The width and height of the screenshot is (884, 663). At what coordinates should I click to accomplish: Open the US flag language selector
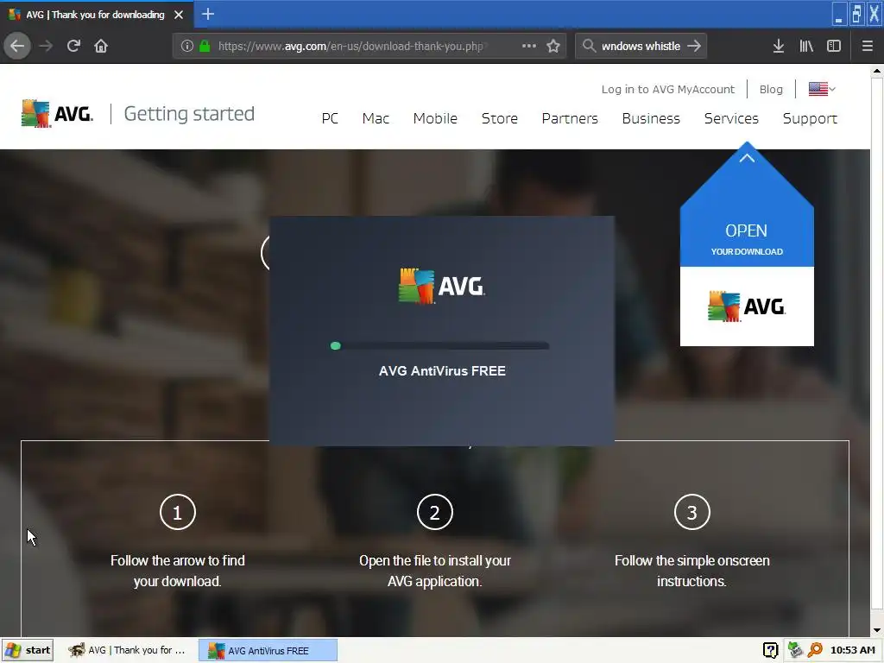[822, 89]
